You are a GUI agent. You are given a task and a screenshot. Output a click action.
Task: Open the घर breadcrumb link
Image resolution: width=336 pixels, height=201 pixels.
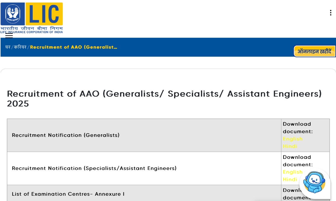[x=8, y=47]
